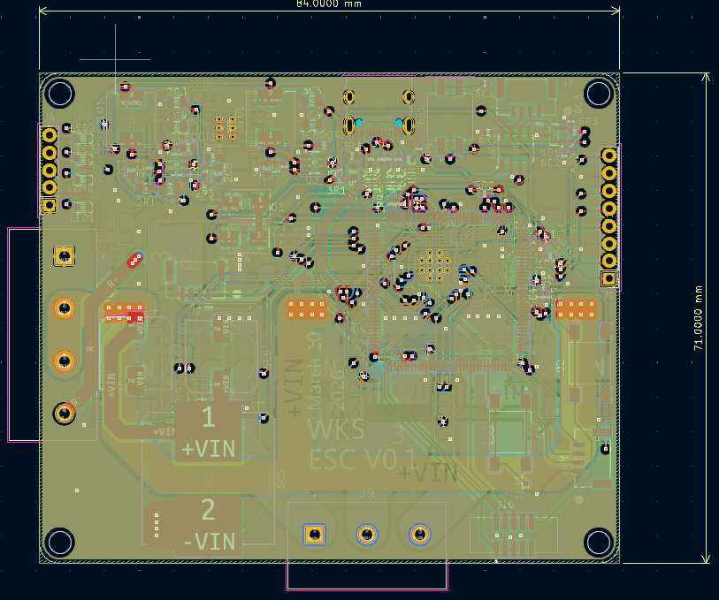Image resolution: width=719 pixels, height=600 pixels.
Task: Select the bottom-right mounting hole
Action: click(x=599, y=542)
